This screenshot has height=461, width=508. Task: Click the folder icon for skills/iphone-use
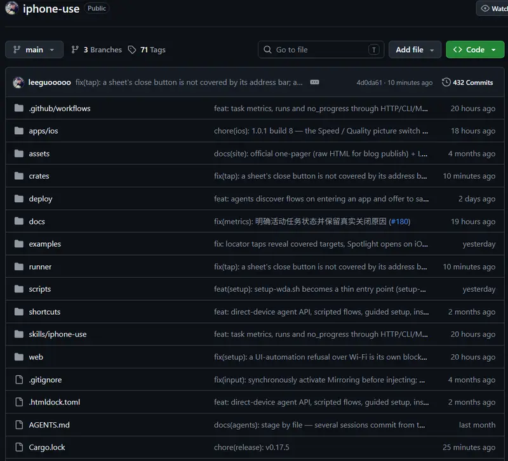tap(19, 334)
